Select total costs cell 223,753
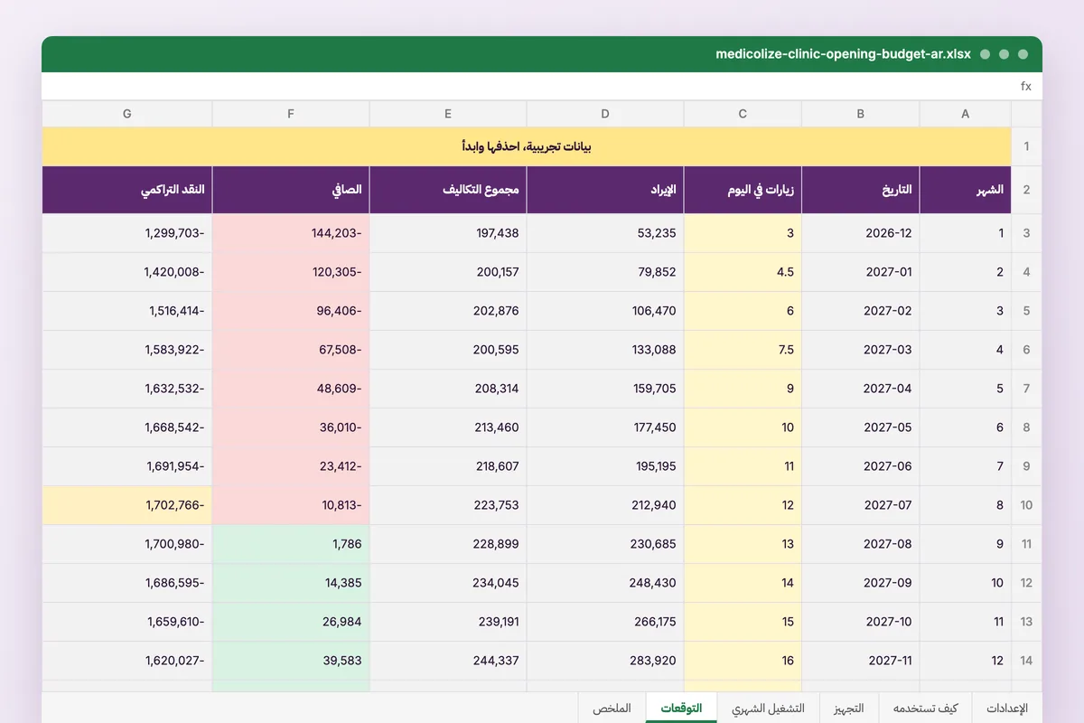 (x=448, y=505)
